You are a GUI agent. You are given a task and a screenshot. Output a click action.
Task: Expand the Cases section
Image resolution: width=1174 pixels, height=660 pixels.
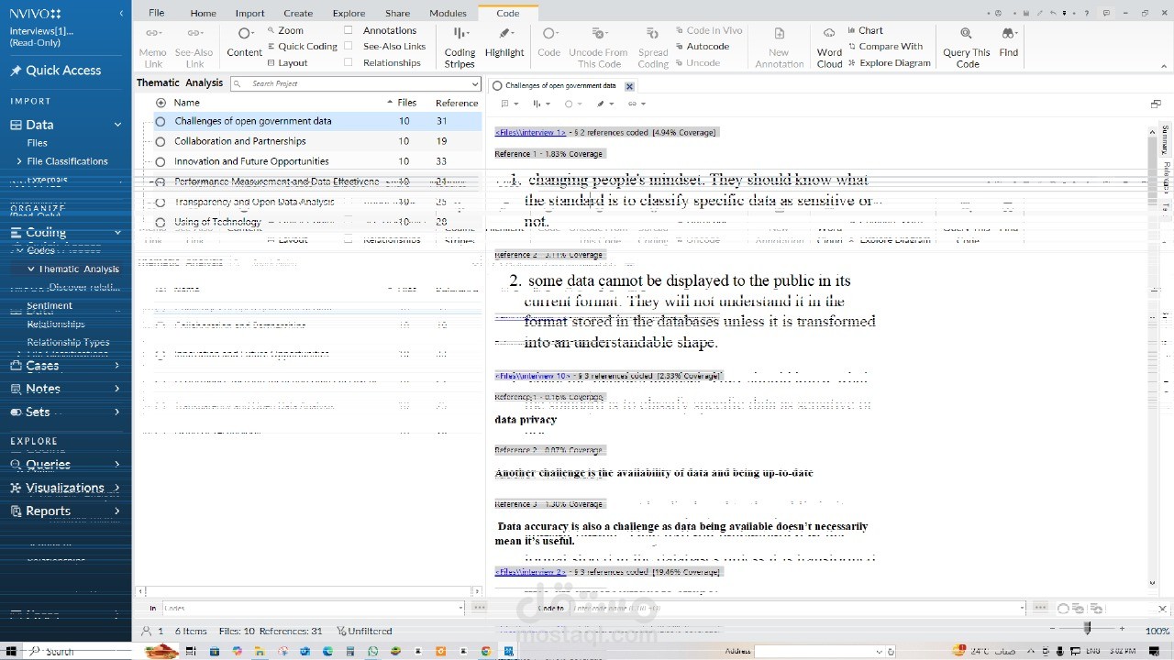pyautogui.click(x=116, y=366)
